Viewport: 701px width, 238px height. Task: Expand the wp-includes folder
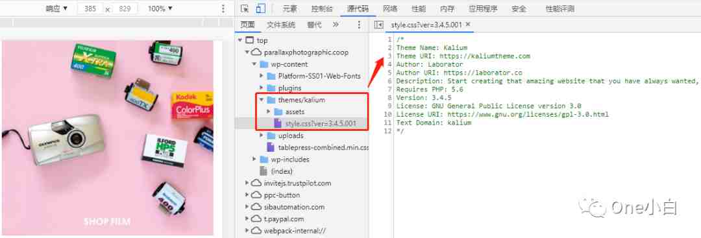click(254, 160)
